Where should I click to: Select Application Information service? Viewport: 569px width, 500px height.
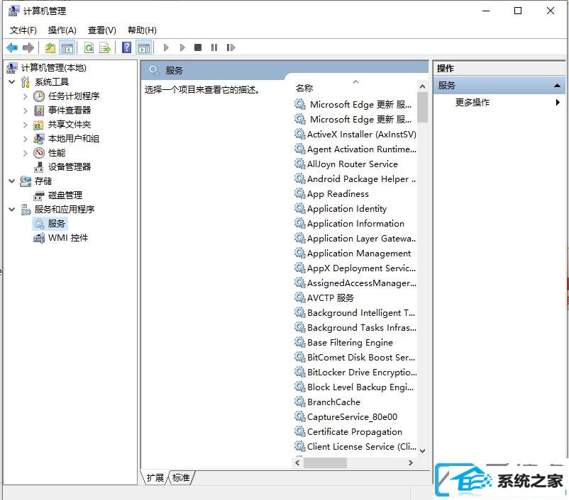click(355, 224)
